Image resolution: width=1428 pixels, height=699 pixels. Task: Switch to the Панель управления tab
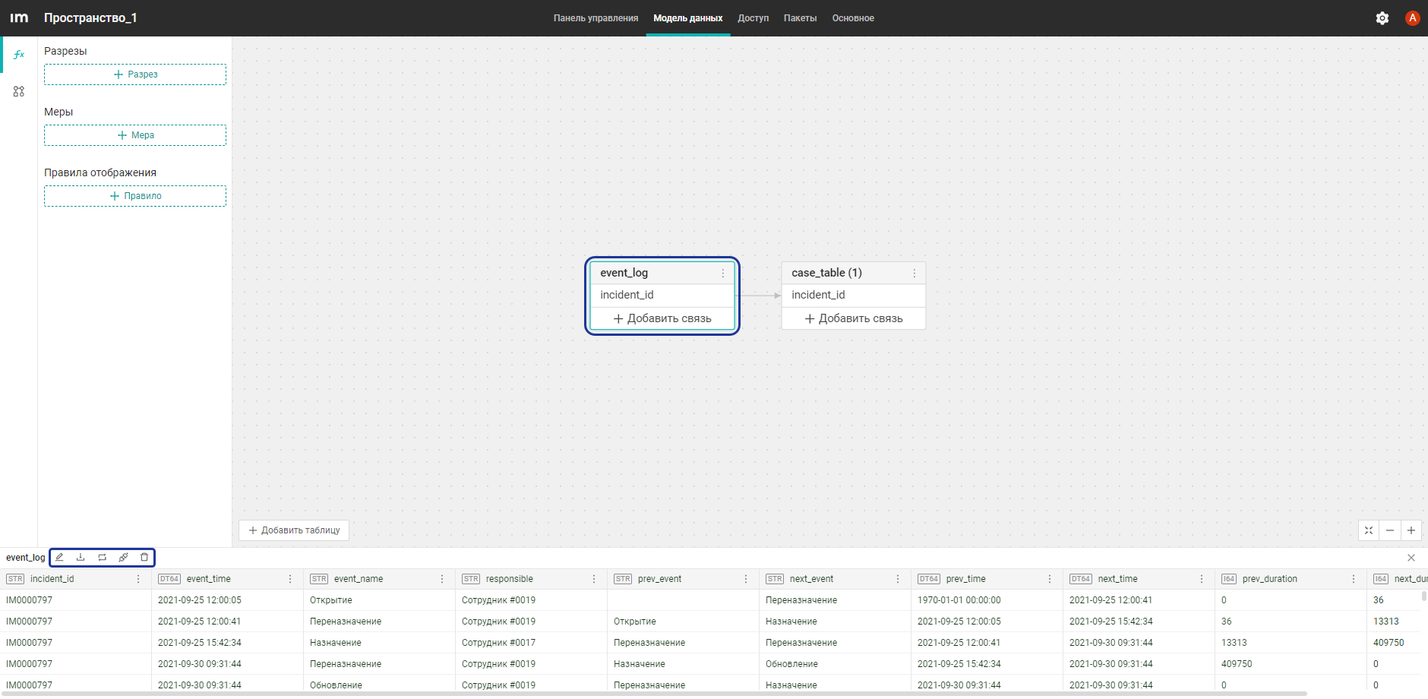tap(596, 18)
